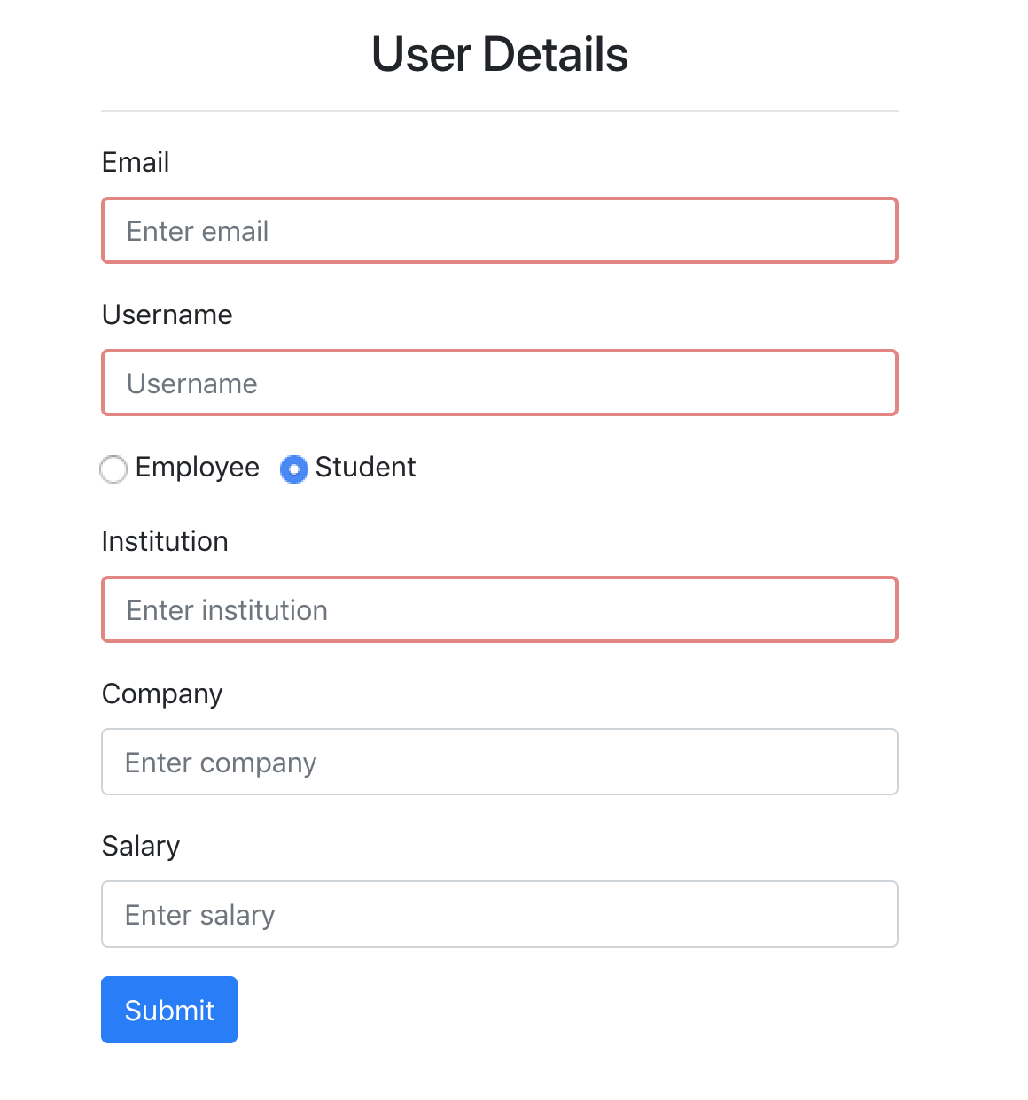Image resolution: width=1028 pixels, height=1100 pixels.
Task: Click inside the Enter email field
Action: coord(500,230)
